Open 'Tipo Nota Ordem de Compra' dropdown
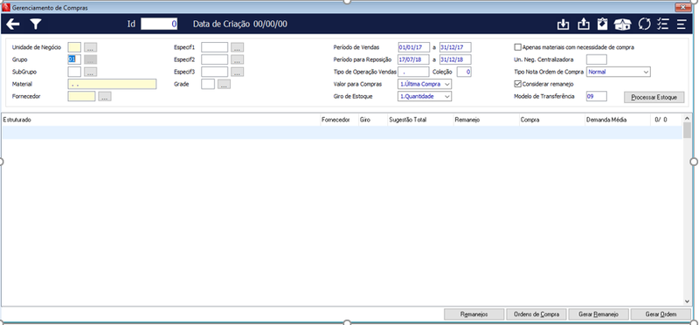The width and height of the screenshot is (699, 325). tap(619, 72)
